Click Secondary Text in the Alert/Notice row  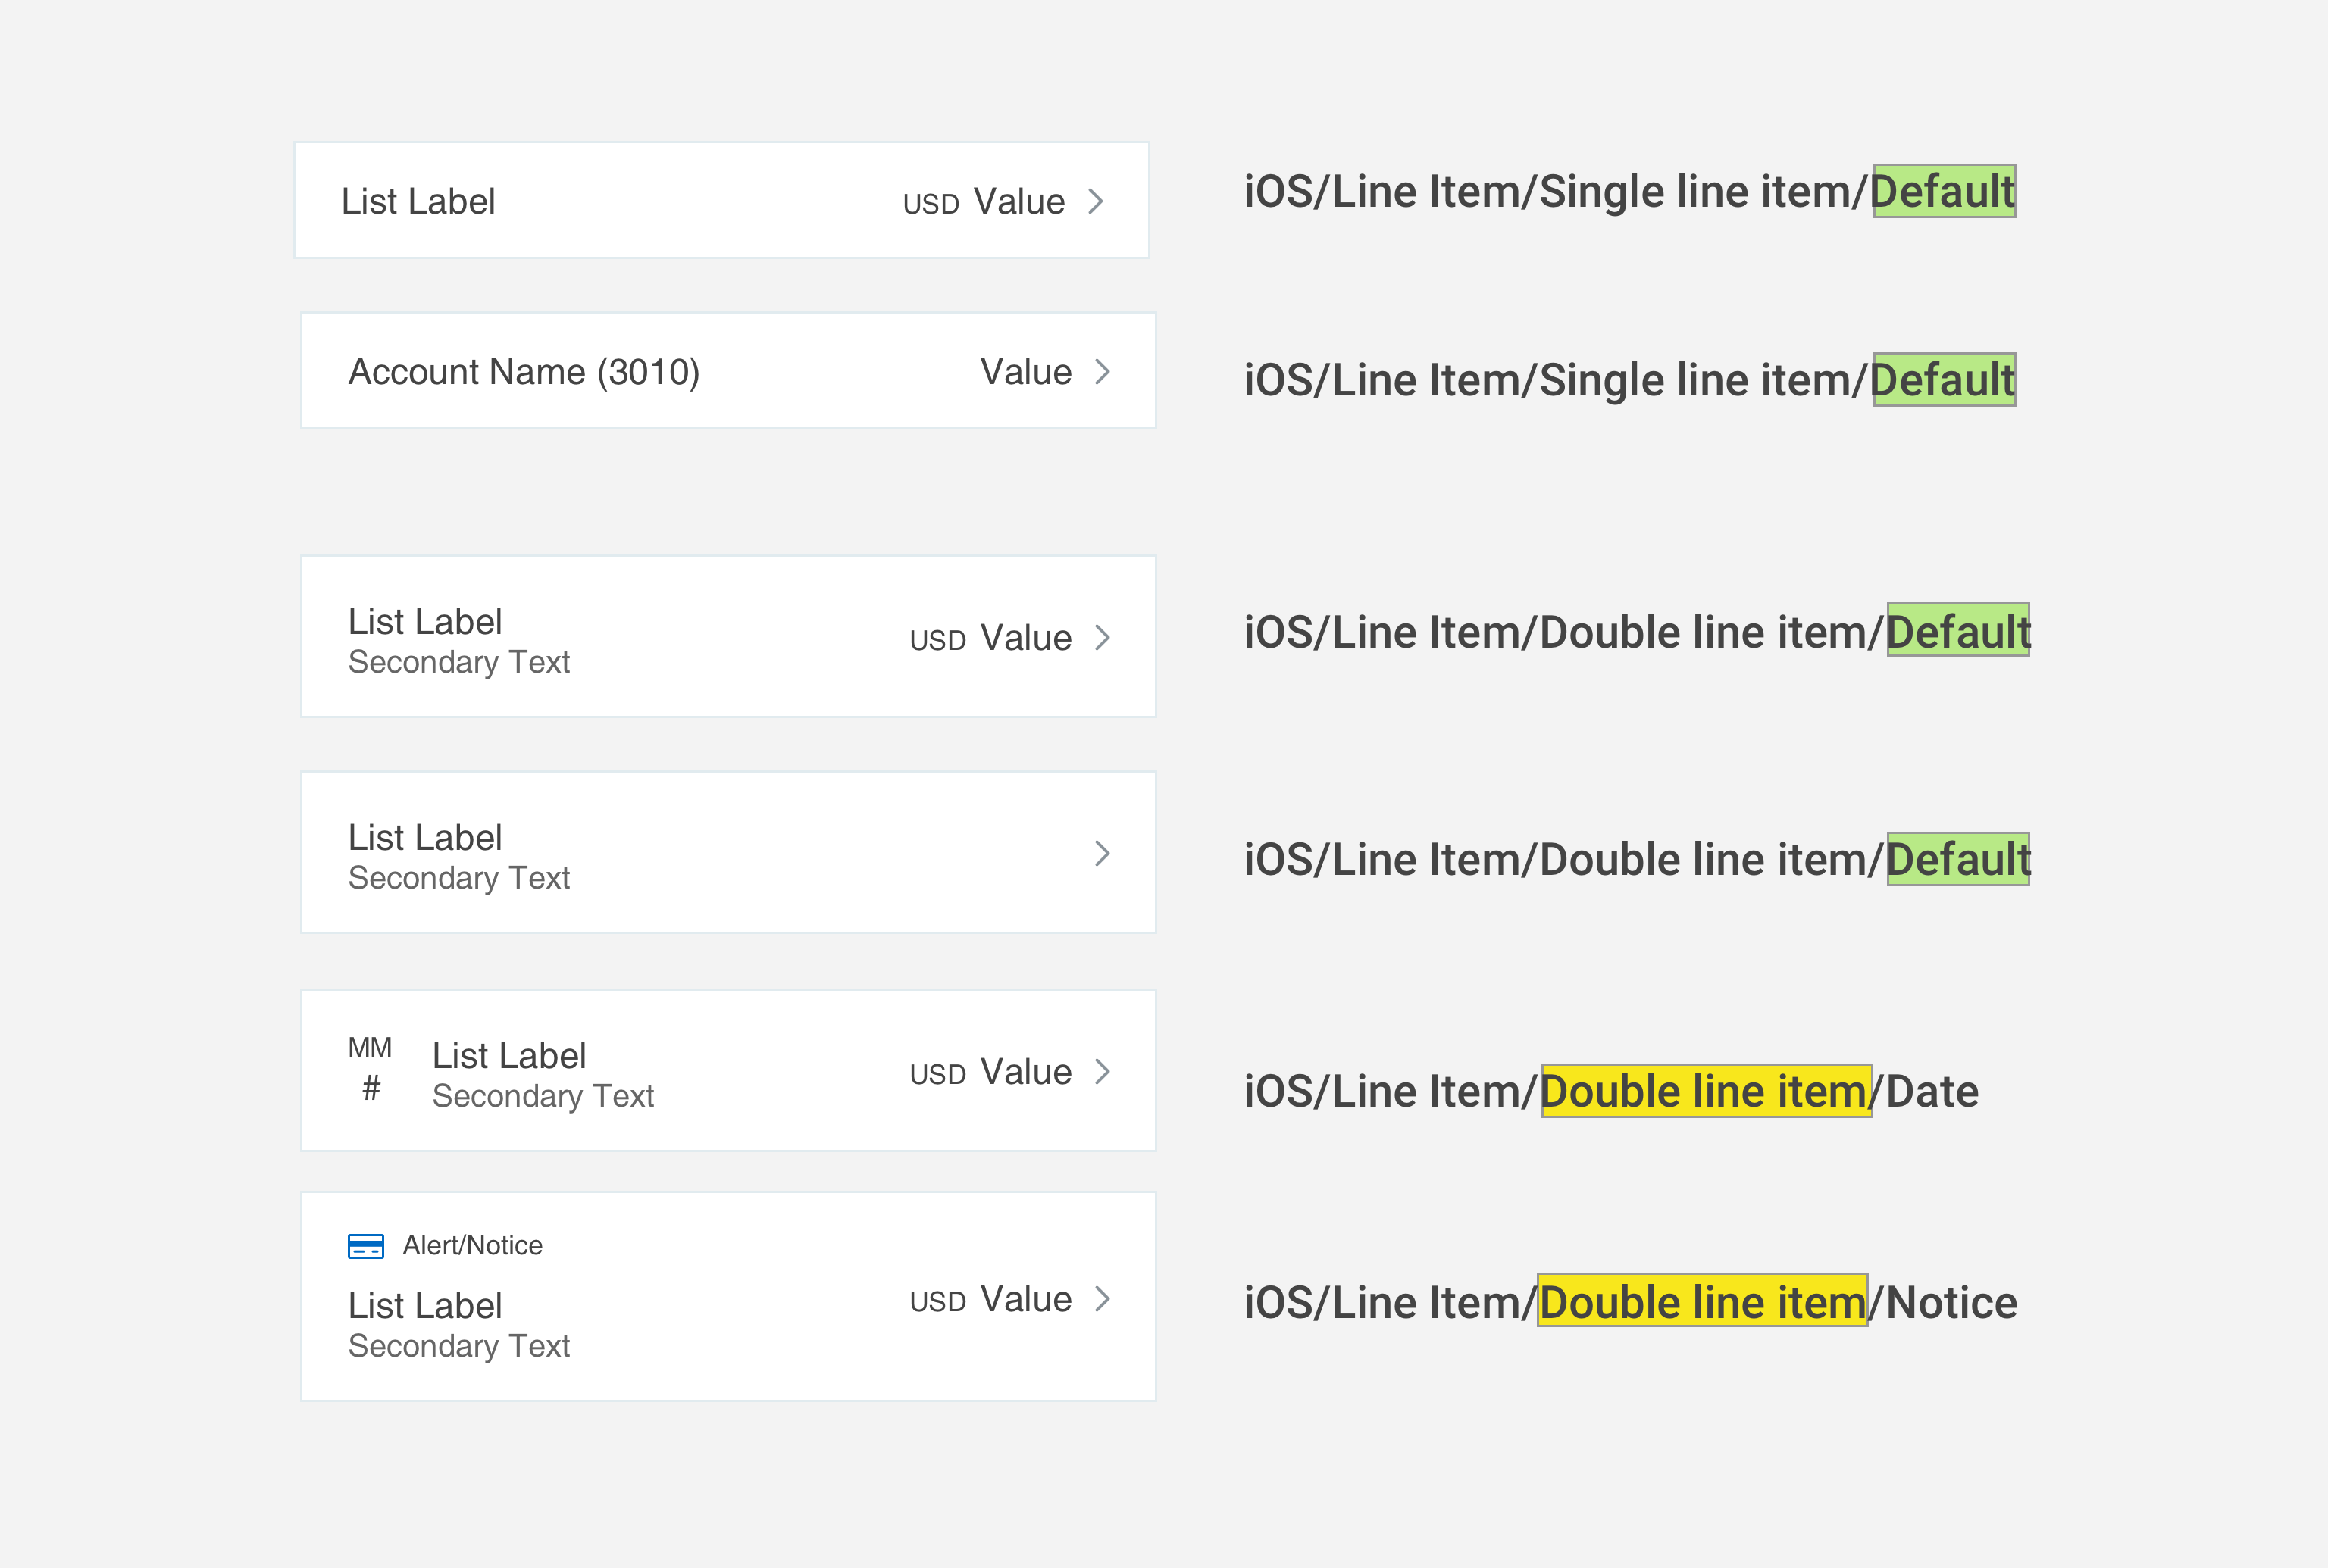pyautogui.click(x=459, y=1346)
